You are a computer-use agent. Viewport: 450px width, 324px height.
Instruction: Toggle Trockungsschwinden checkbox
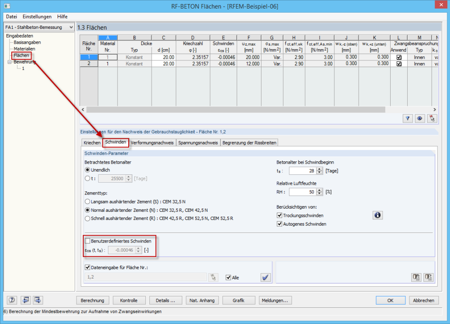279,215
